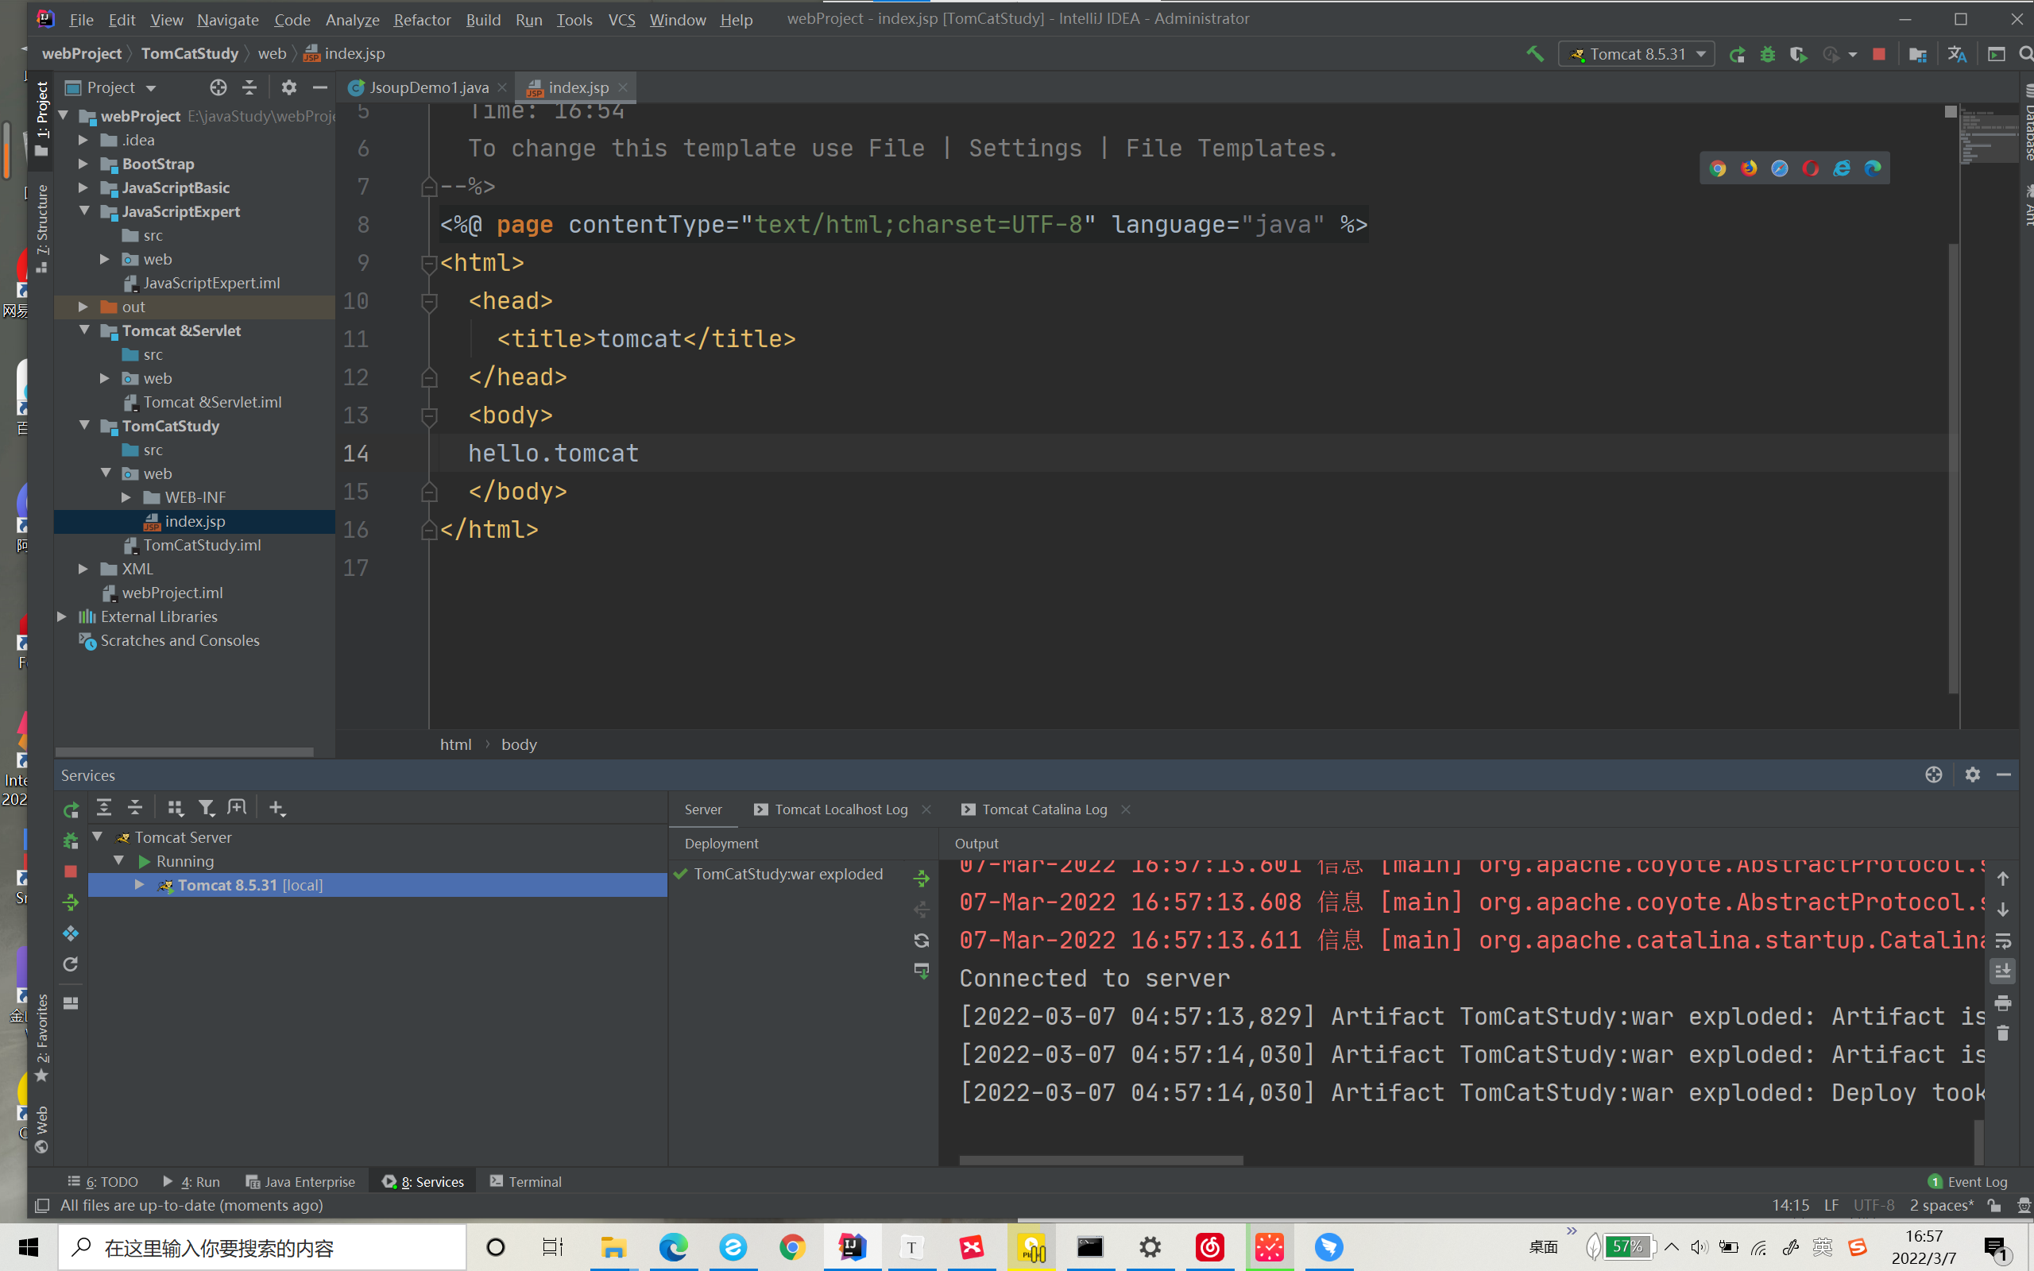
Task: Start debugging with the bug icon
Action: coord(1768,55)
